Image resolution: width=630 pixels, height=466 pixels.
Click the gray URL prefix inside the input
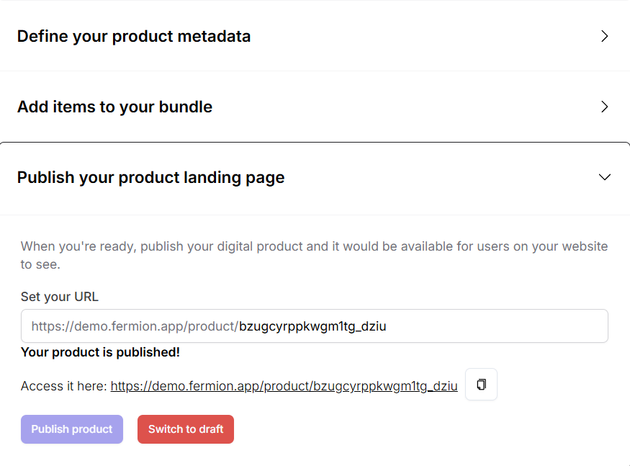click(x=135, y=326)
